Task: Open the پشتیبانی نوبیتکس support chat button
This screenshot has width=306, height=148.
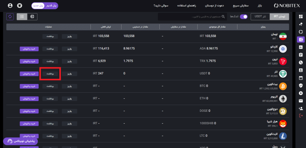Action: [x=20, y=141]
